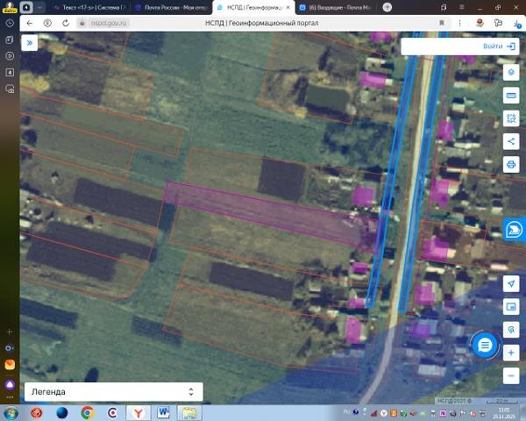
Task: Share the current map view
Action: click(x=511, y=141)
